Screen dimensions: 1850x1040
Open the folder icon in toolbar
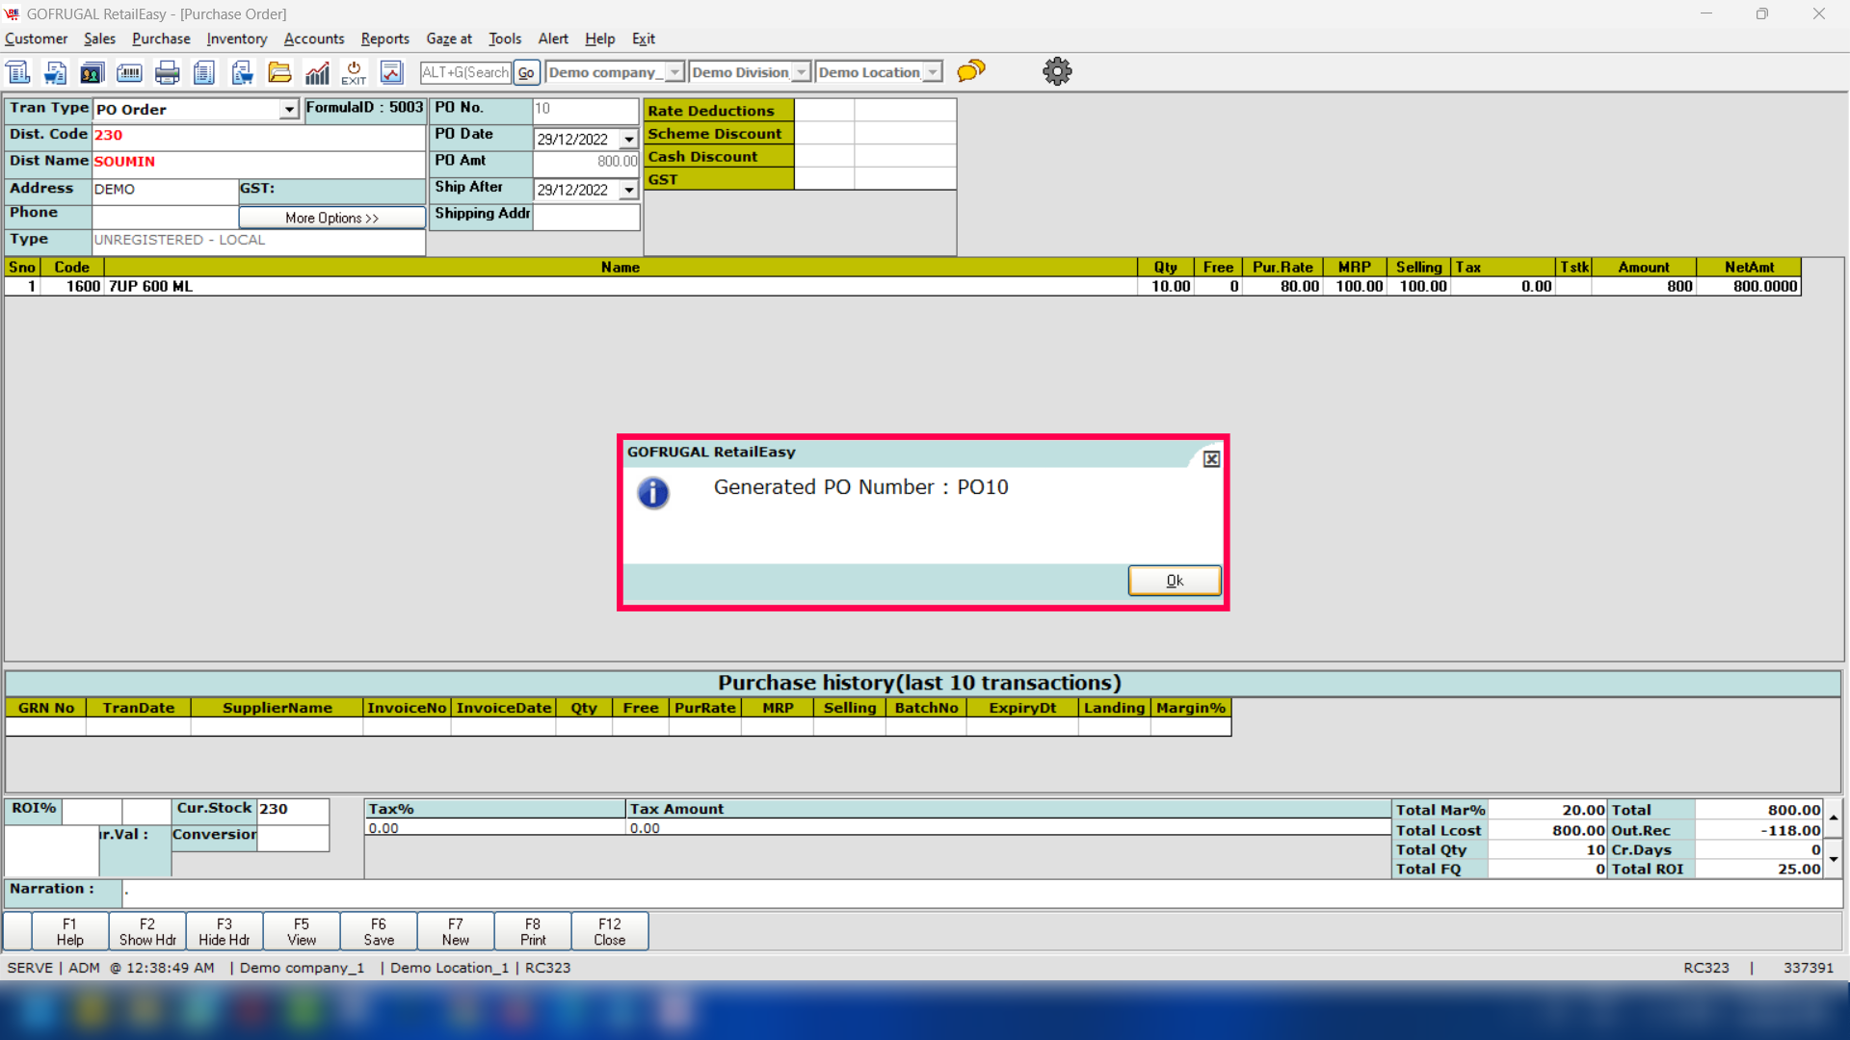pyautogui.click(x=279, y=72)
